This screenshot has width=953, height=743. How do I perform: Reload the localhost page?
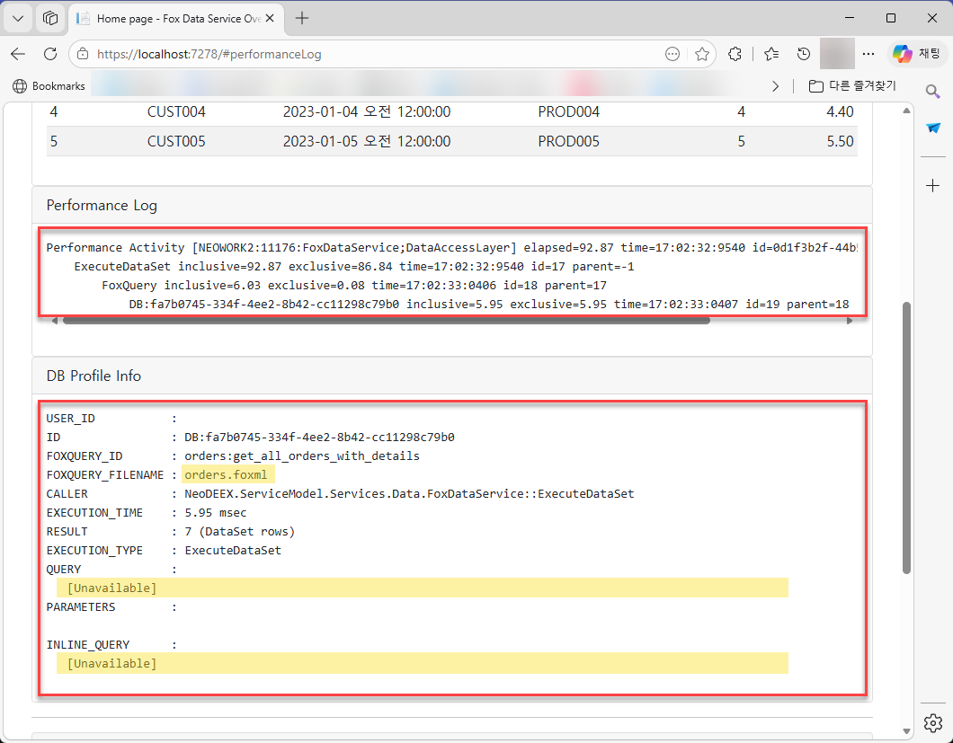[x=50, y=54]
